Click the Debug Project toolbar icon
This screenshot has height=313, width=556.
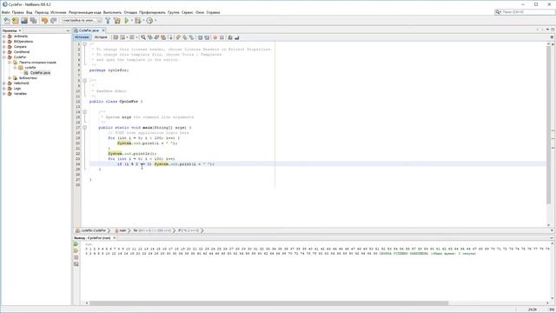click(x=137, y=21)
